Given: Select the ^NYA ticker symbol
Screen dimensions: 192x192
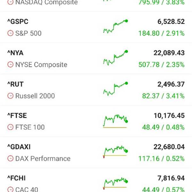Looking at the screenshot, I should (15, 53).
